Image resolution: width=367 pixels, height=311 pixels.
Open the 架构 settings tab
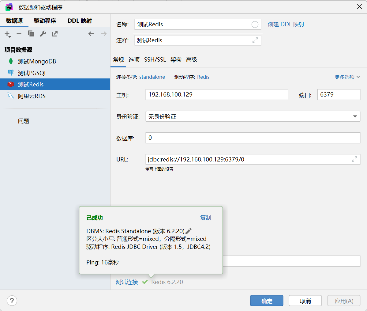pos(176,59)
